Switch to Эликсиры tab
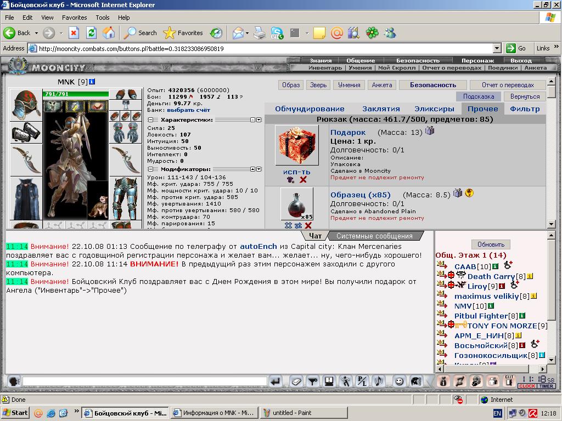 434,109
